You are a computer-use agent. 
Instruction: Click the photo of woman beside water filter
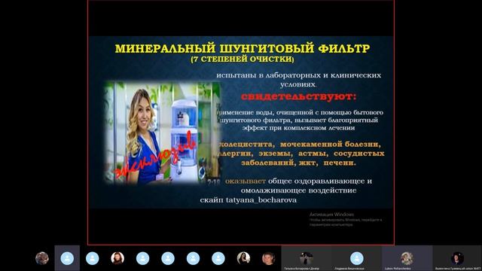point(163,133)
